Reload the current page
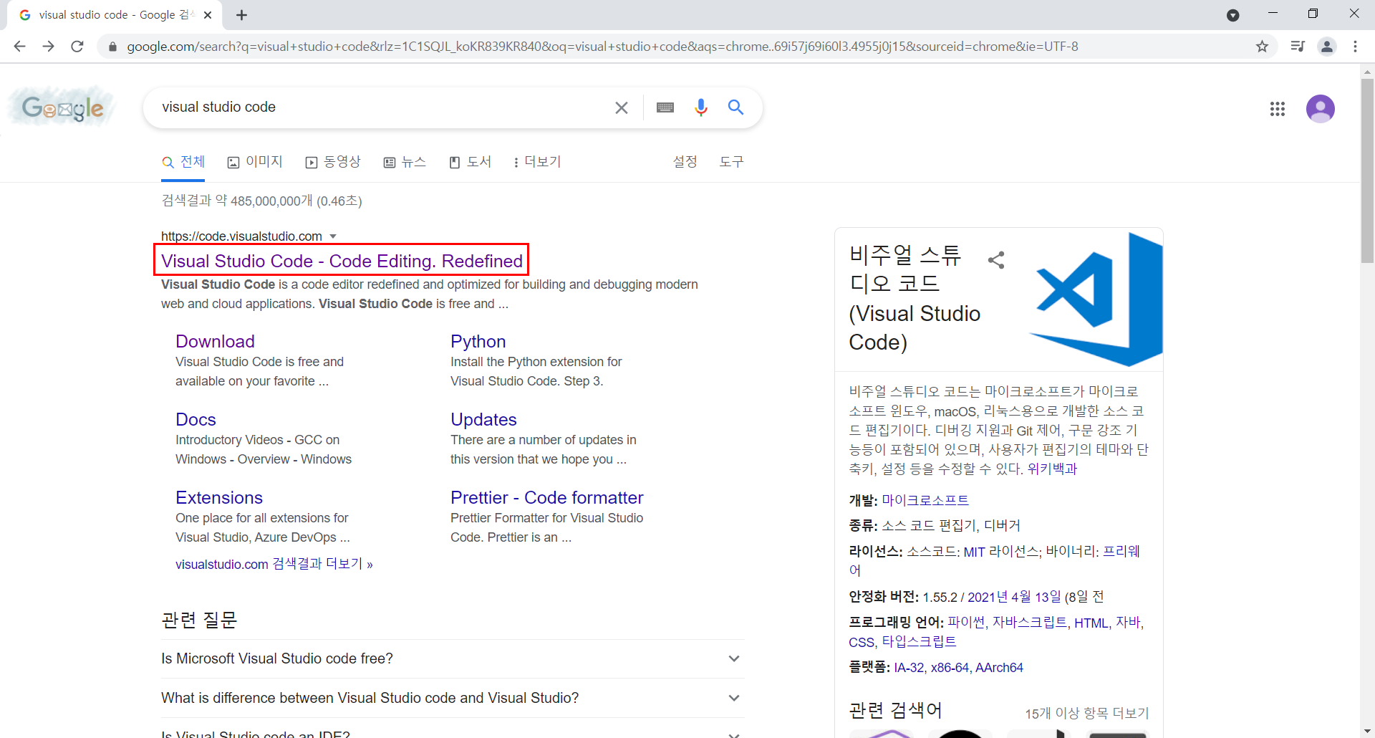1375x738 pixels. (x=77, y=47)
